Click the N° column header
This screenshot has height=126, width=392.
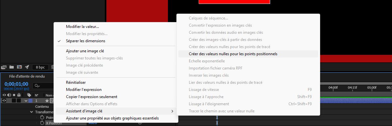(x=37, y=95)
